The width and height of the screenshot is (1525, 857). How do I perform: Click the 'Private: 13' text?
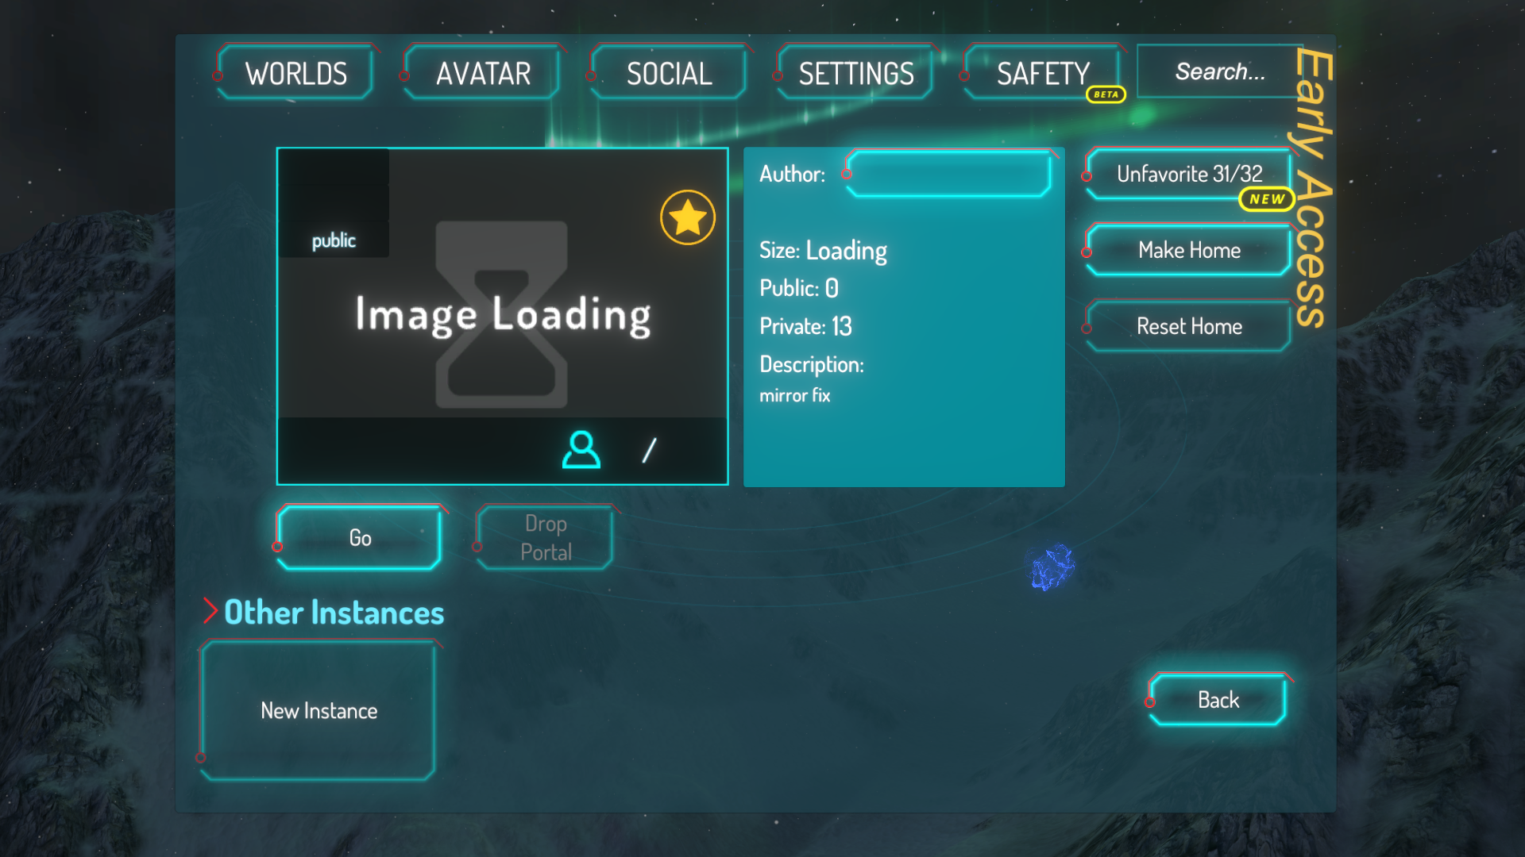click(805, 326)
